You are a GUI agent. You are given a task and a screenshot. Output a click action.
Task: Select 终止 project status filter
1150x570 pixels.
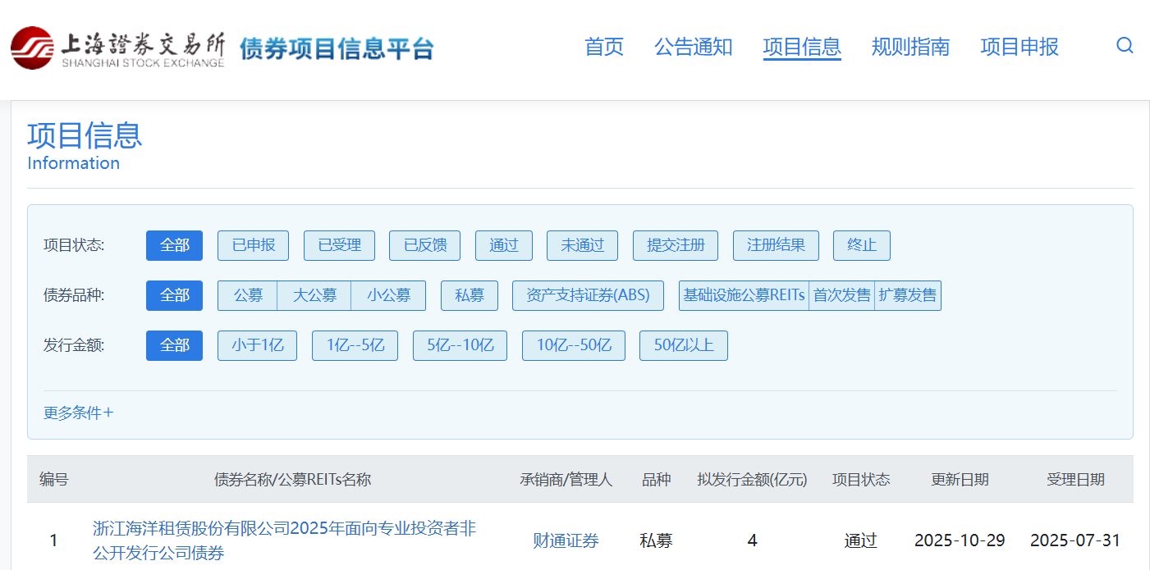click(x=861, y=245)
